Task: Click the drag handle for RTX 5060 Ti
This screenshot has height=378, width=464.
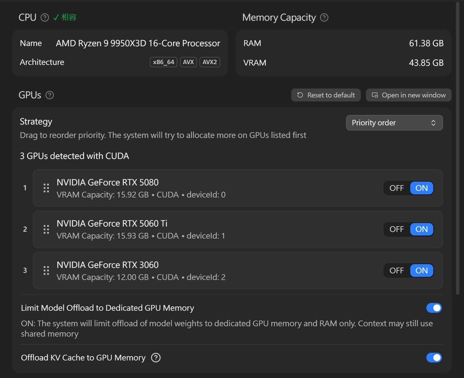Action: click(46, 229)
